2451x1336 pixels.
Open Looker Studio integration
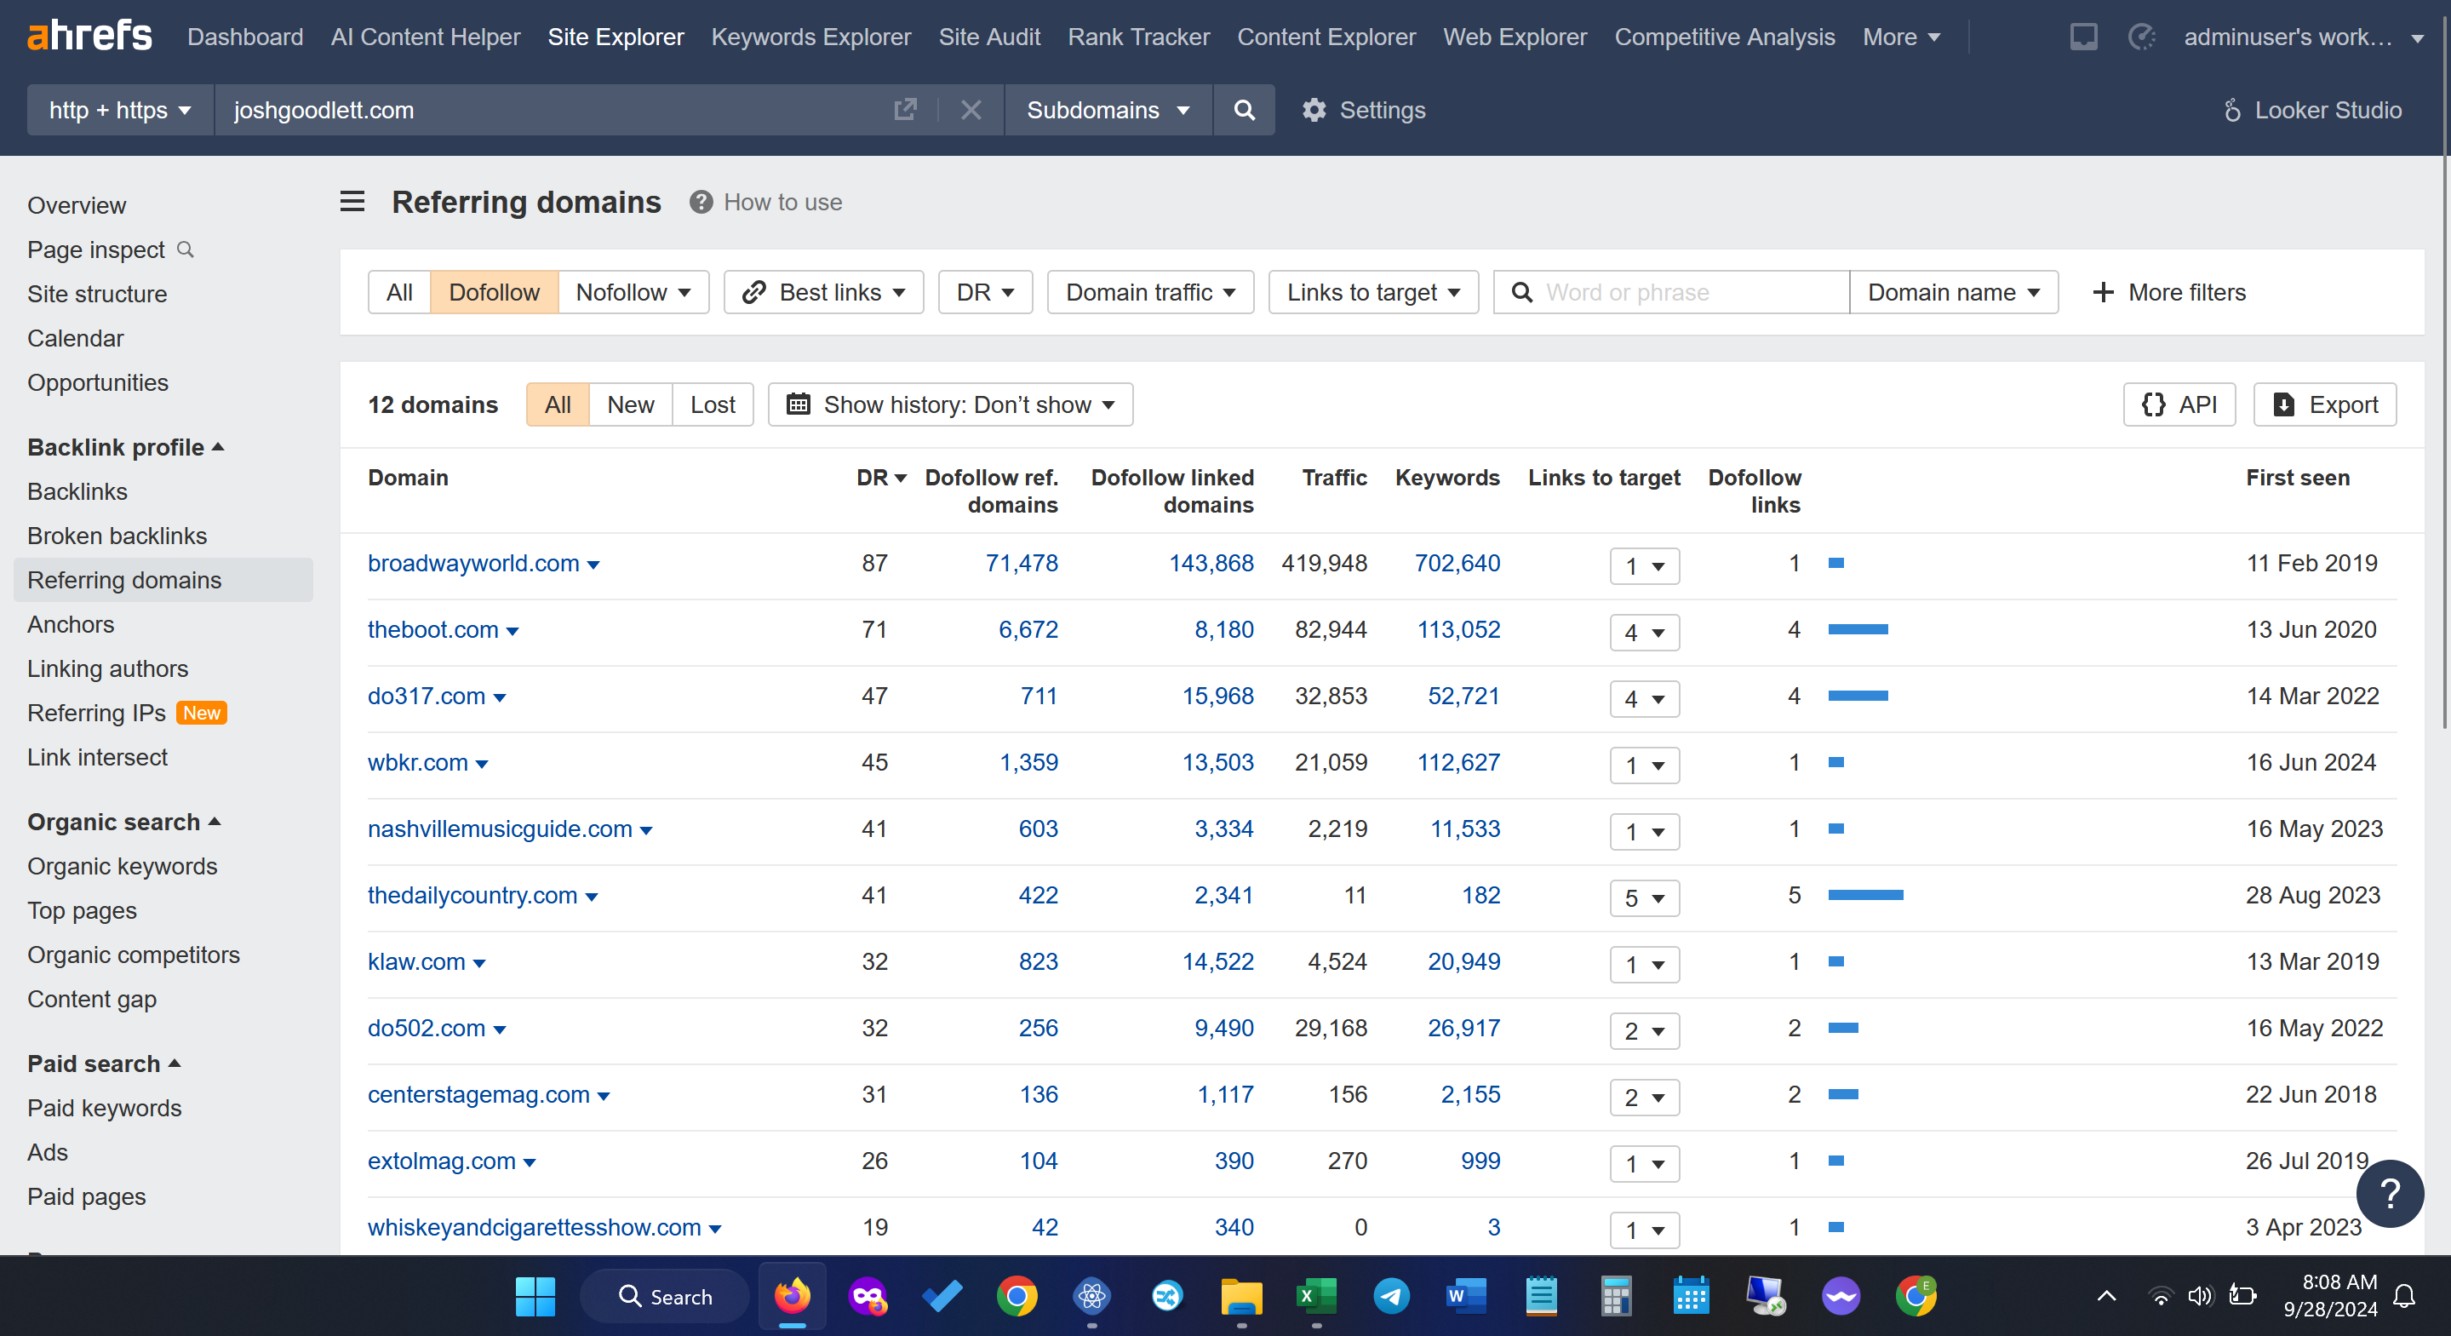point(2312,110)
